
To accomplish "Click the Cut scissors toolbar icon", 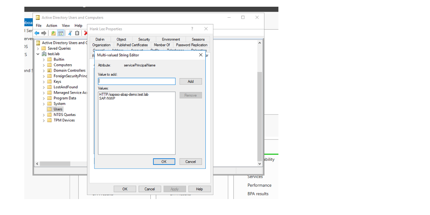I will [70, 33].
